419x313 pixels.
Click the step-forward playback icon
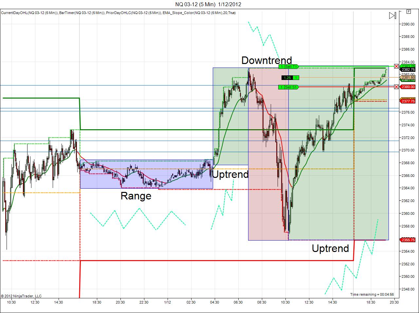[x=392, y=15]
